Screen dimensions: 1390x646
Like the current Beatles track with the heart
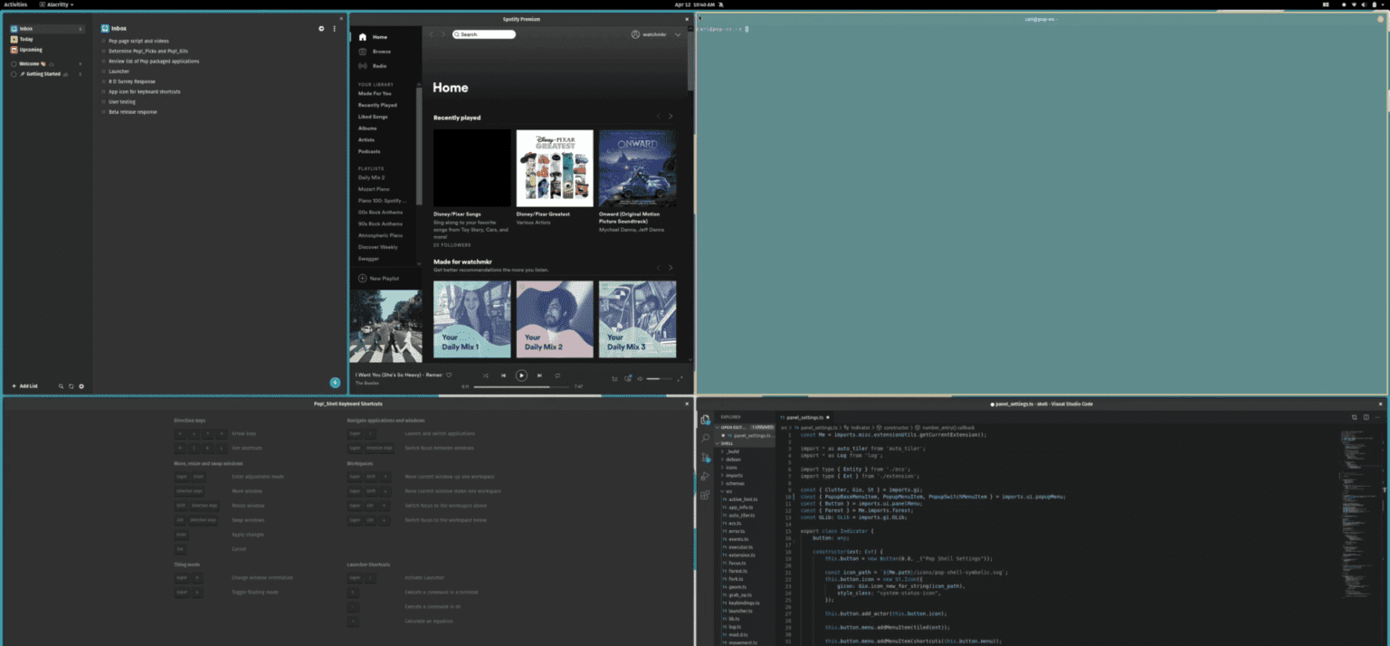(x=449, y=375)
